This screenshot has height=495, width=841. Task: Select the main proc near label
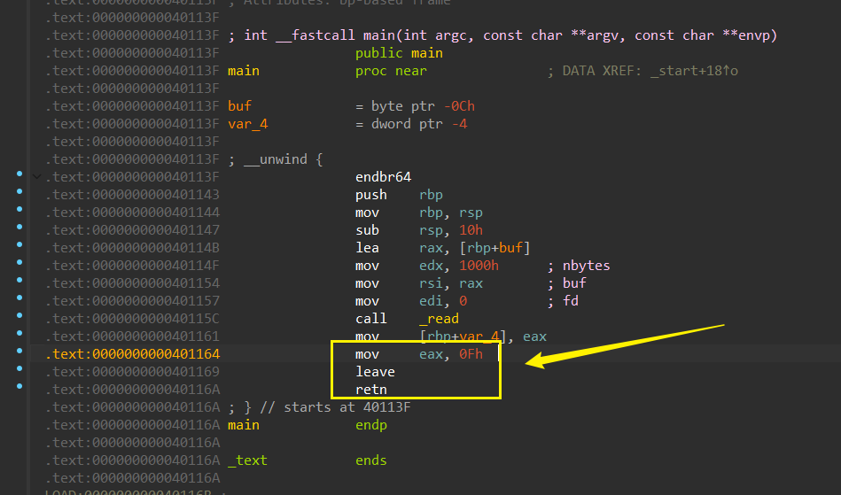coord(244,71)
